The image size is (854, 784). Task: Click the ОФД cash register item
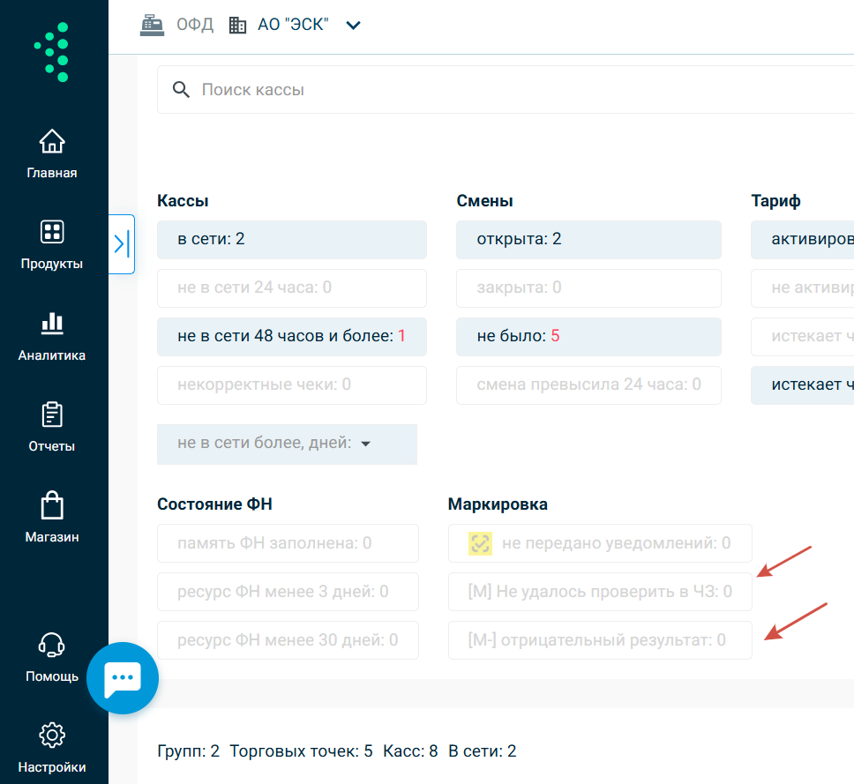point(177,25)
